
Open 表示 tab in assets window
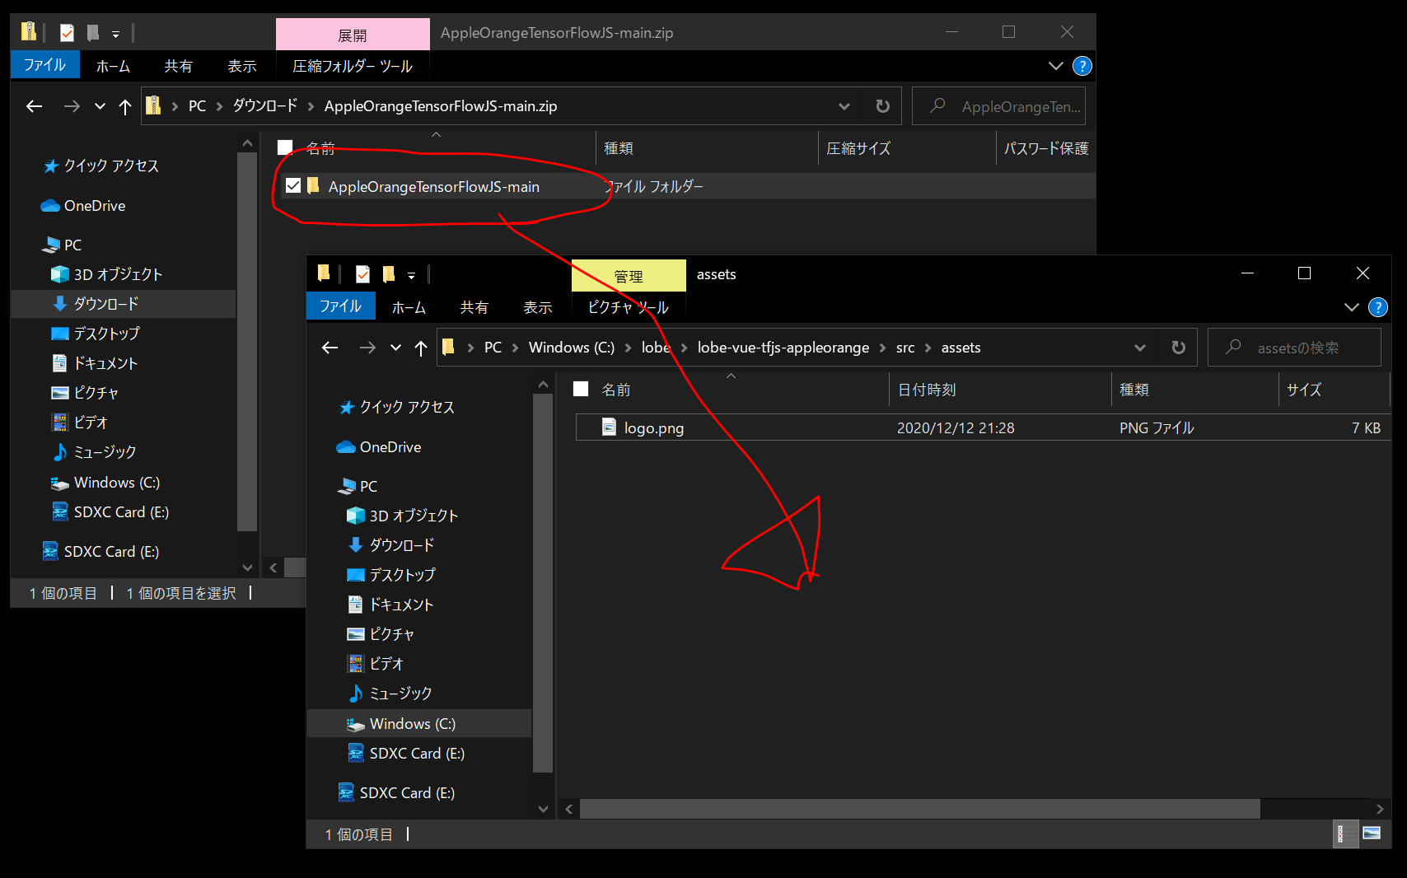(538, 307)
